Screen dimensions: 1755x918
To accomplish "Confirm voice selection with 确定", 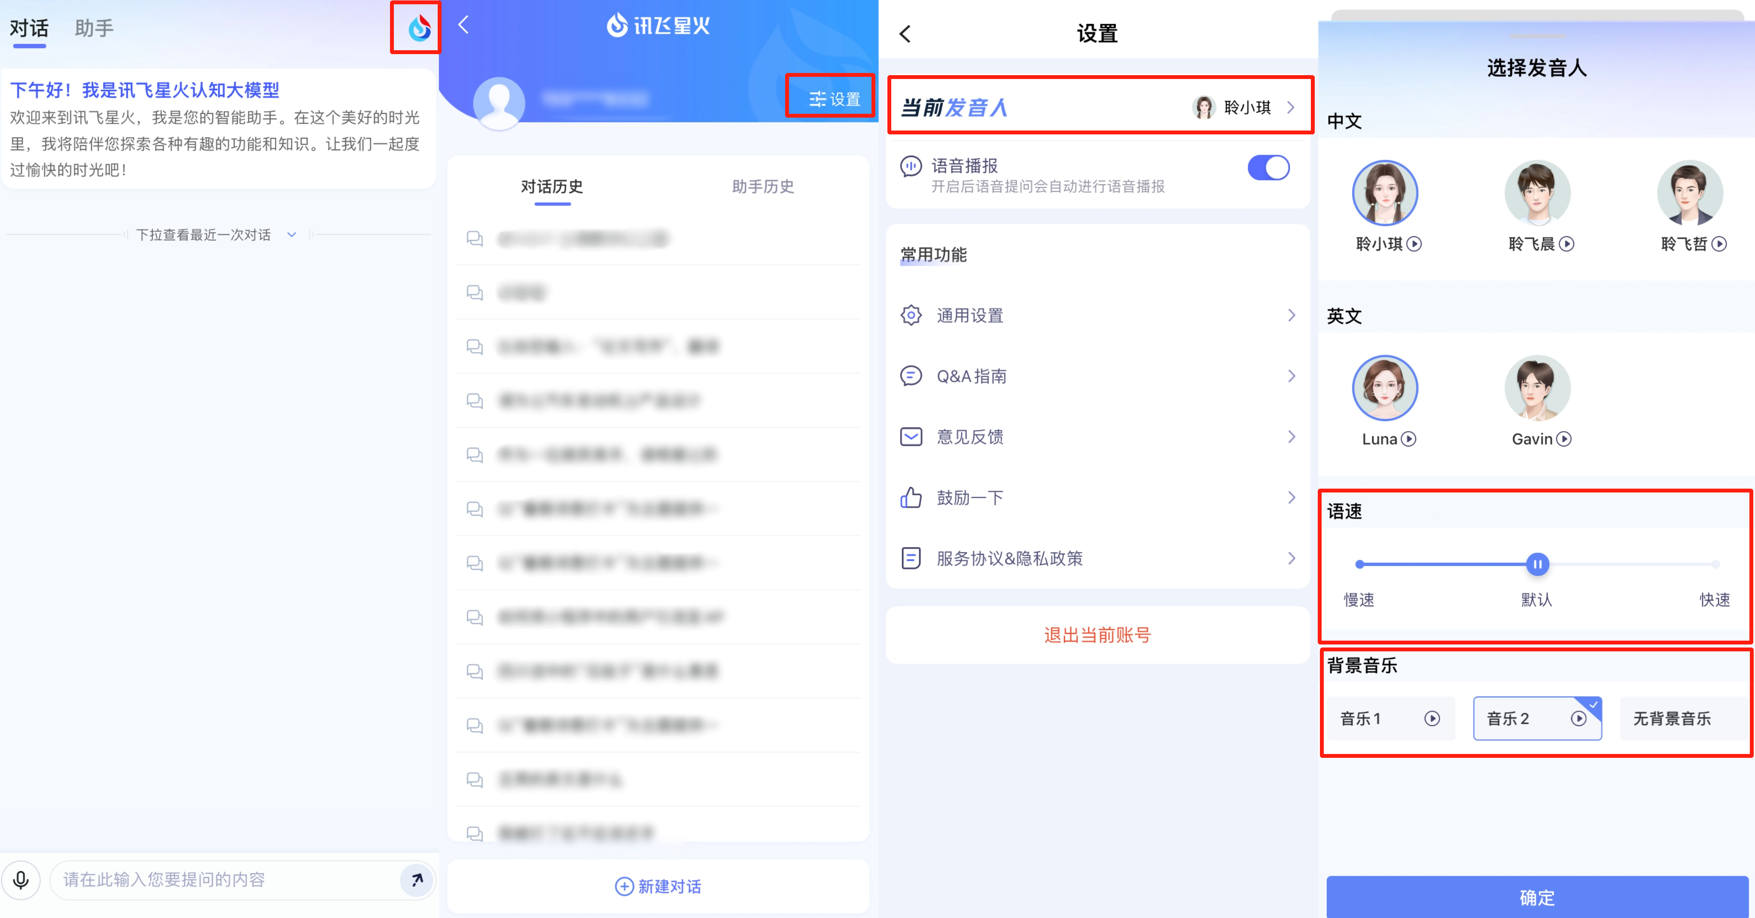I will tap(1537, 897).
